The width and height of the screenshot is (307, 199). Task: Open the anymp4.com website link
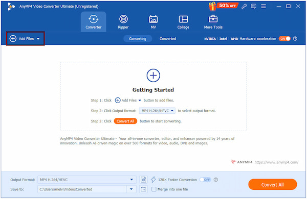[276, 162]
